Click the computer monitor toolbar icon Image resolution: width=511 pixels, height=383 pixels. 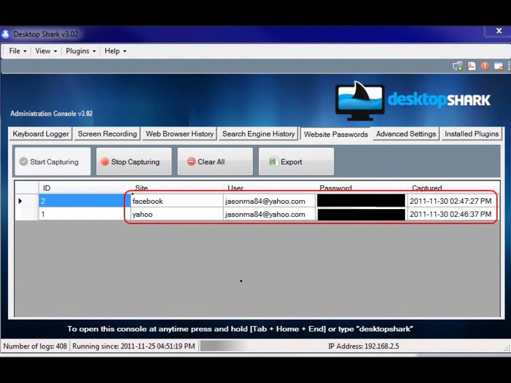click(x=458, y=66)
